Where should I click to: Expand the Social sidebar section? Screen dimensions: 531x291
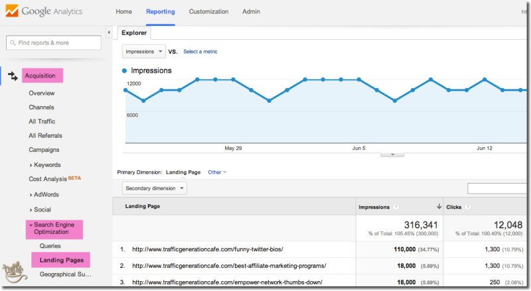click(31, 209)
